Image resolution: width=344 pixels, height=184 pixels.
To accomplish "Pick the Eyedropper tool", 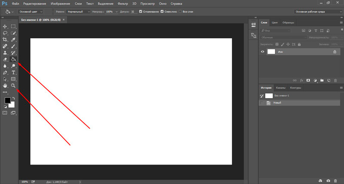I will pyautogui.click(x=13, y=40).
